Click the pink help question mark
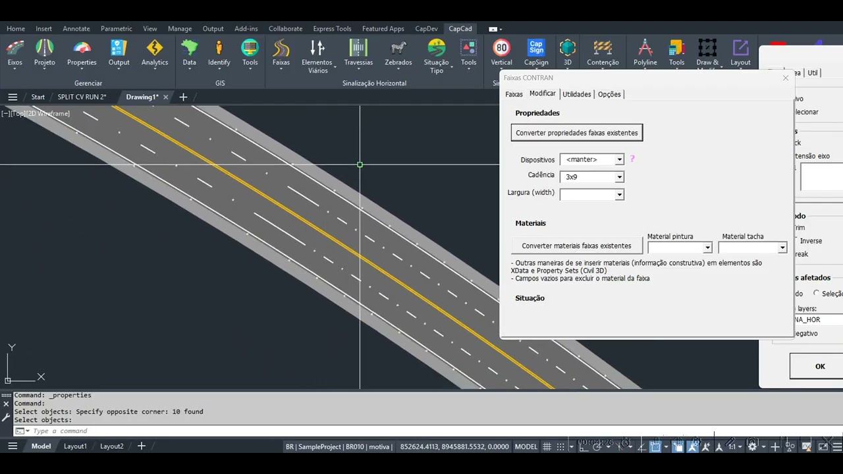Viewport: 843px width, 474px height. tap(632, 159)
